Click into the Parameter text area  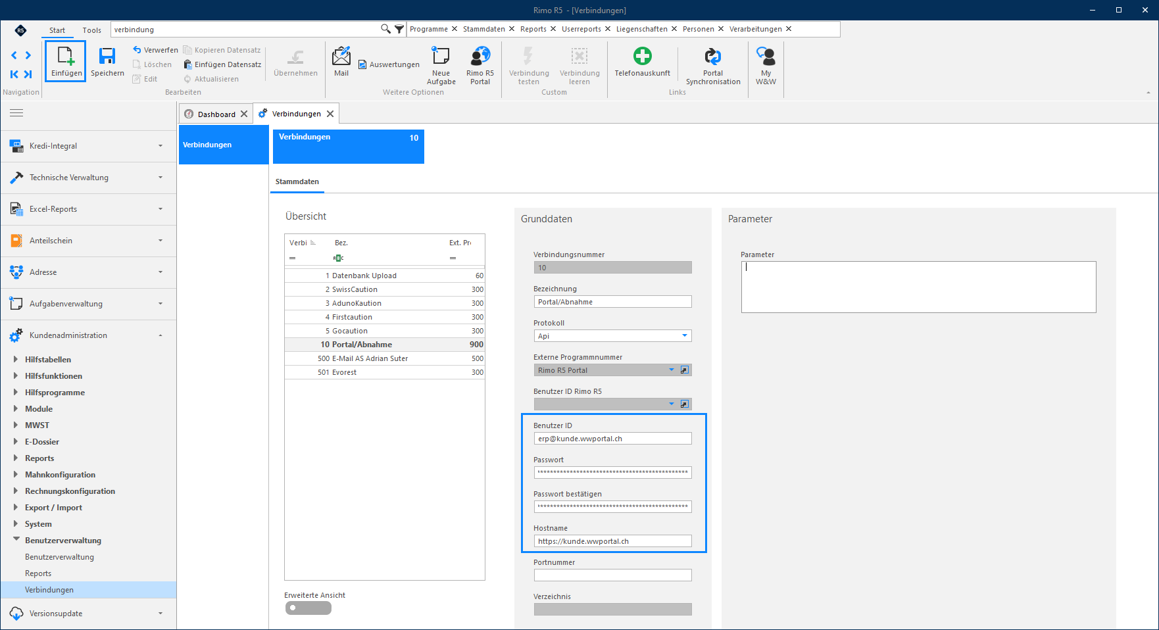click(x=918, y=287)
